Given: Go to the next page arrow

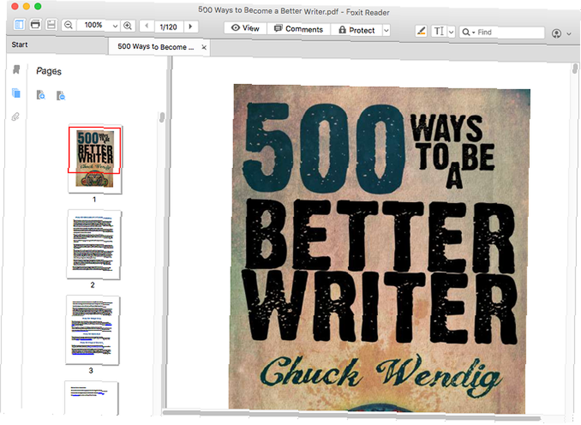Looking at the screenshot, I should 191,27.
